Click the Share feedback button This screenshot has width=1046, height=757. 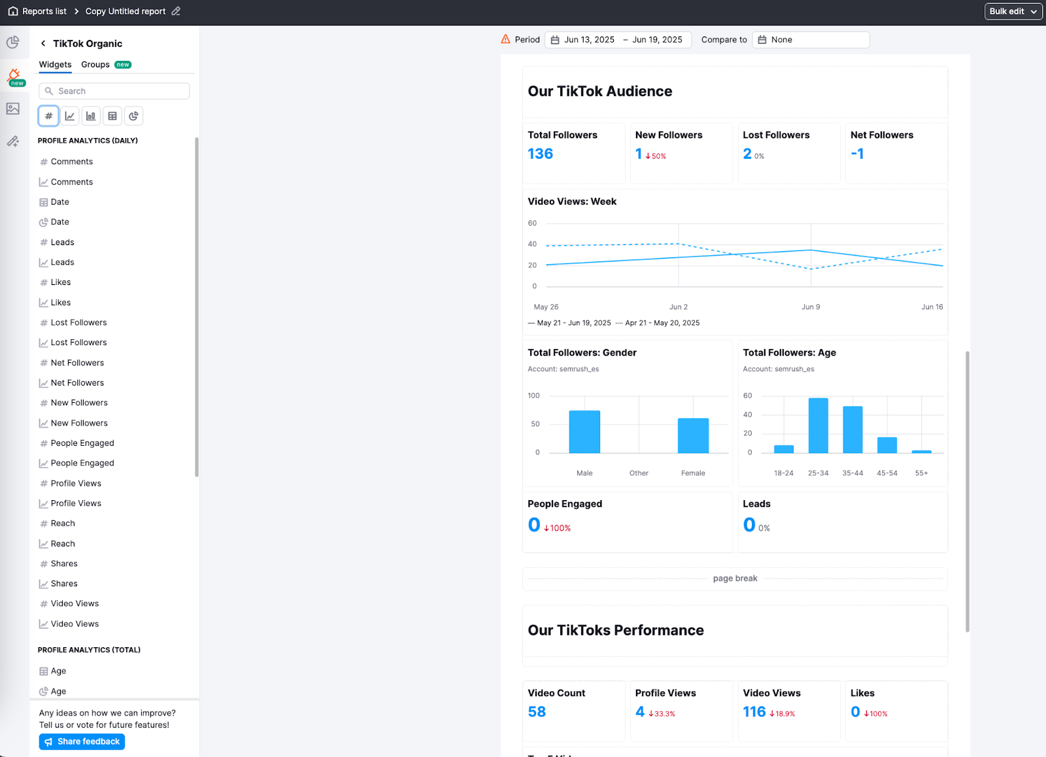[x=81, y=741]
